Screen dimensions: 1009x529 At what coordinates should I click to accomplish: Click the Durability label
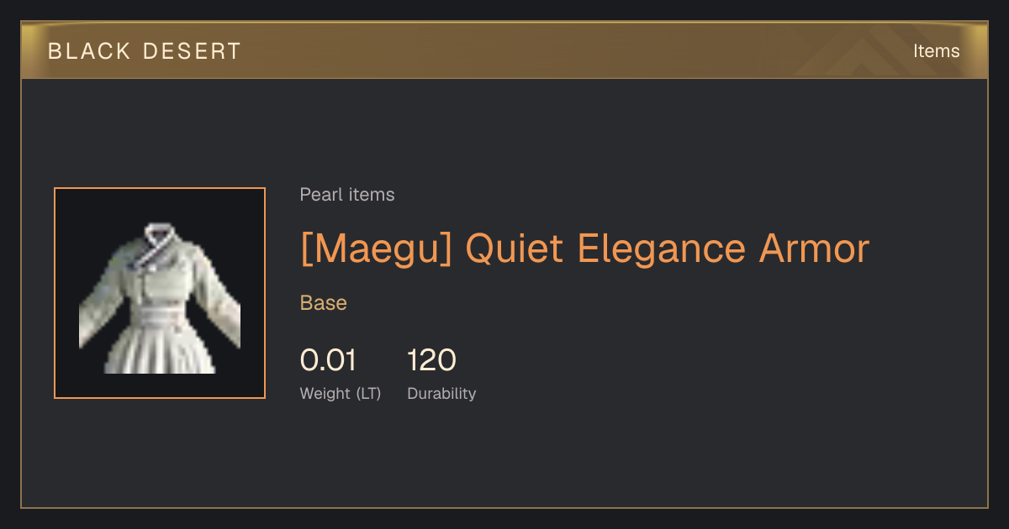coord(441,394)
